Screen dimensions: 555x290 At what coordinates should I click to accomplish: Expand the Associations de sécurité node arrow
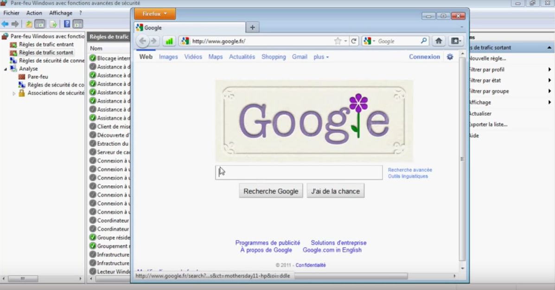click(14, 94)
